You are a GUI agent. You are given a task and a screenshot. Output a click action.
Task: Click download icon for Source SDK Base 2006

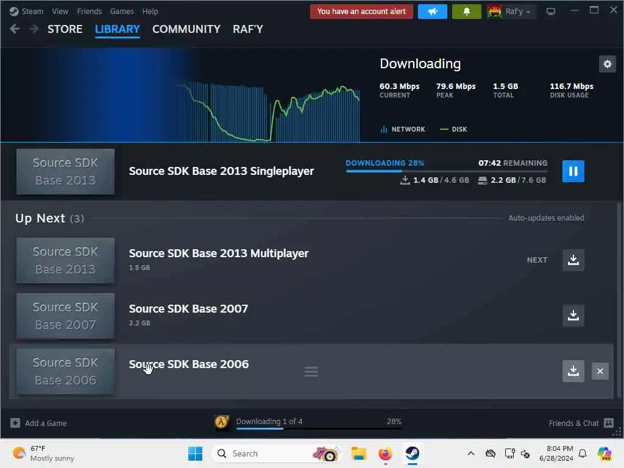[573, 371]
